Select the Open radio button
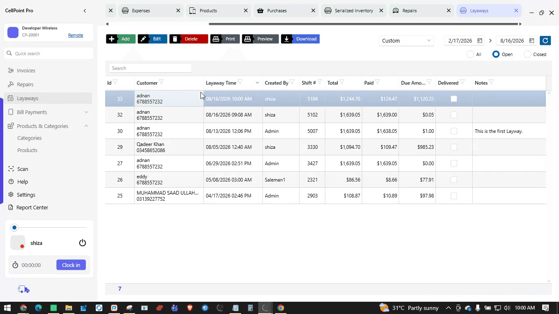Image resolution: width=559 pixels, height=314 pixels. point(496,54)
